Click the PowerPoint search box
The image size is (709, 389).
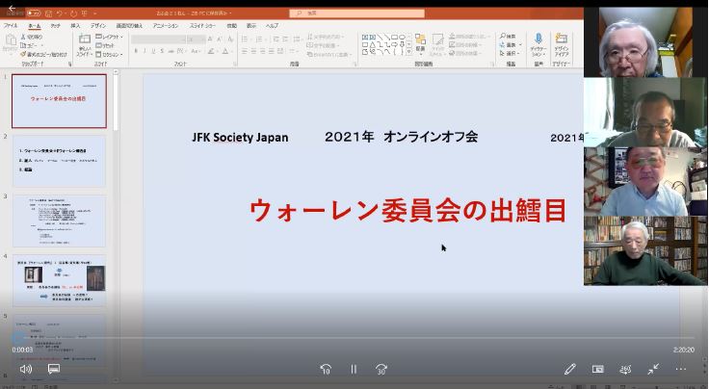point(357,13)
